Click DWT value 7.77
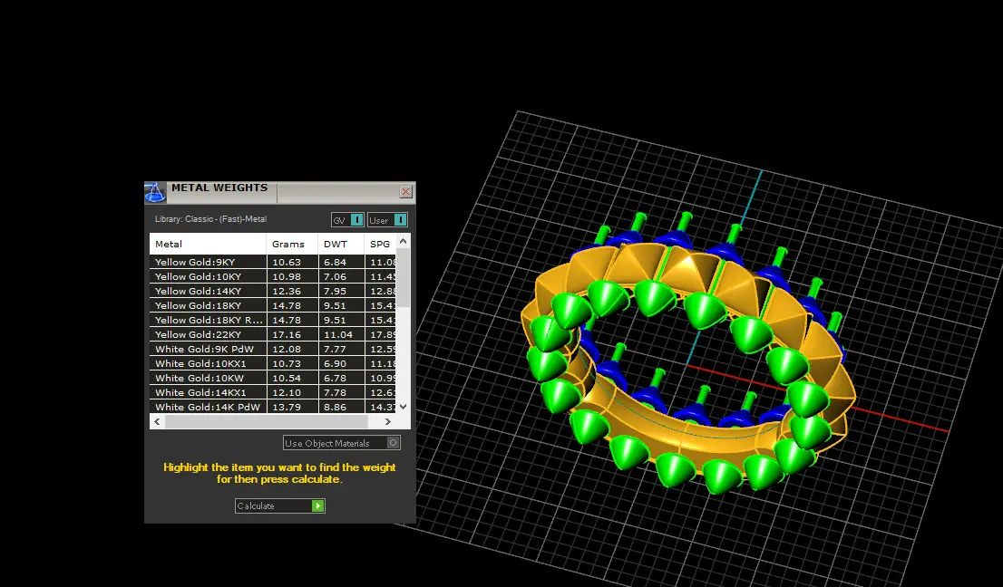This screenshot has height=587, width=1003. tap(336, 350)
